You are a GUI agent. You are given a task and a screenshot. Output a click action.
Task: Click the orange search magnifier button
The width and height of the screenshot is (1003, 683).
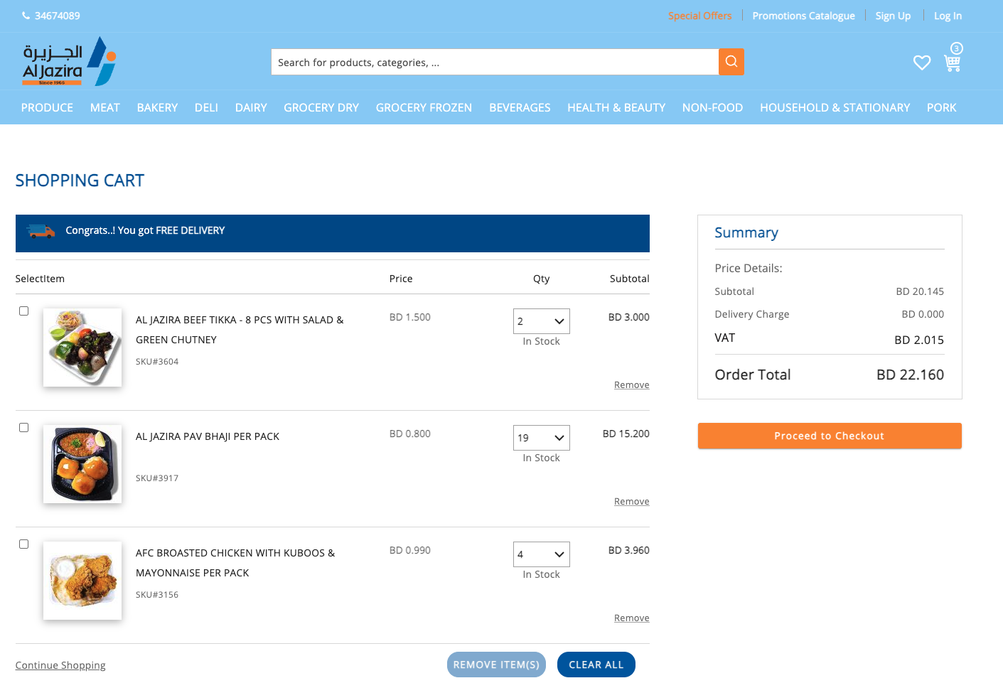[x=731, y=62]
